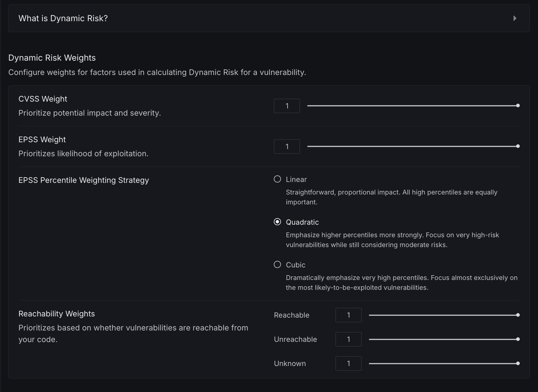538x392 pixels.
Task: Click the Linear option label
Action: coord(296,179)
